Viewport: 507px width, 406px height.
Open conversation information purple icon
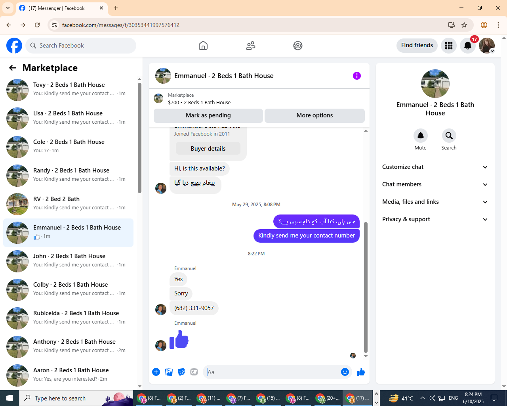coord(357,76)
